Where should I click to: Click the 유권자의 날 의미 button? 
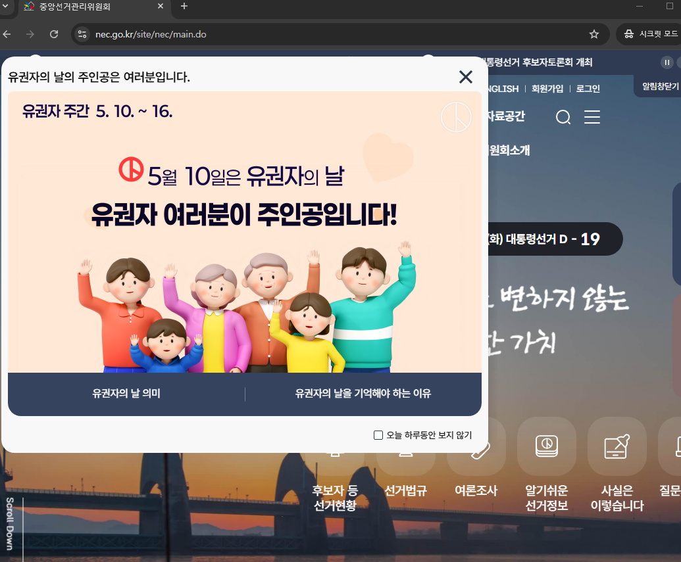click(126, 392)
